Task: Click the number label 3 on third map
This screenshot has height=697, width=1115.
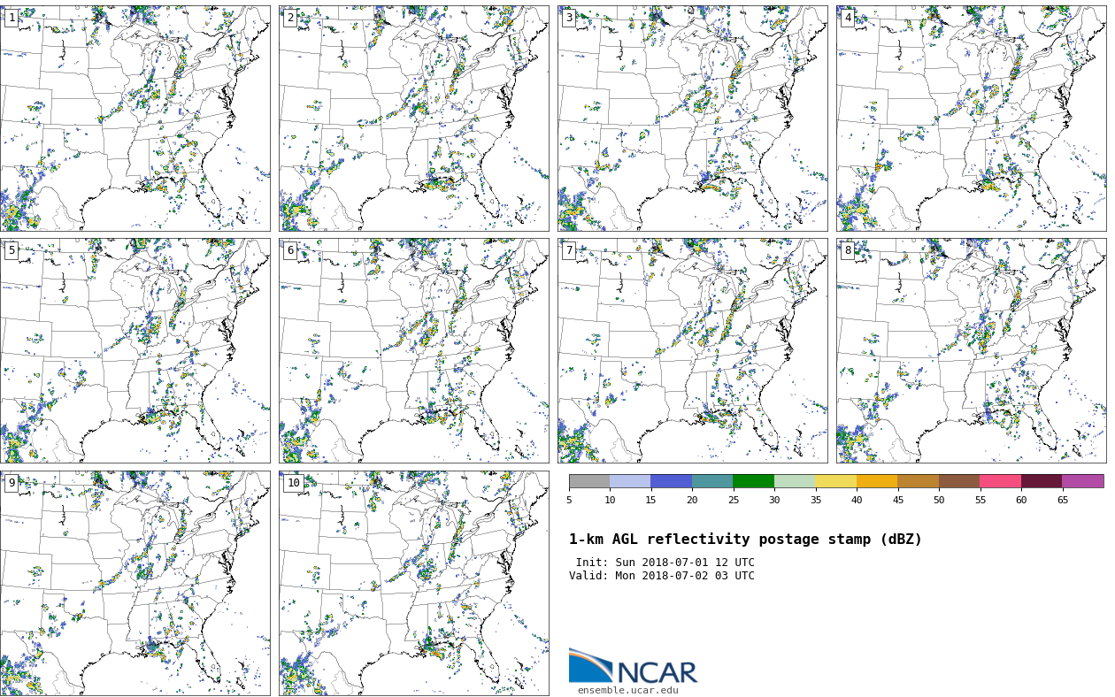Action: point(569,18)
